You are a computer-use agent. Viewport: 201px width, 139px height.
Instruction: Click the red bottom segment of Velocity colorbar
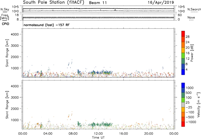[x=183, y=124]
